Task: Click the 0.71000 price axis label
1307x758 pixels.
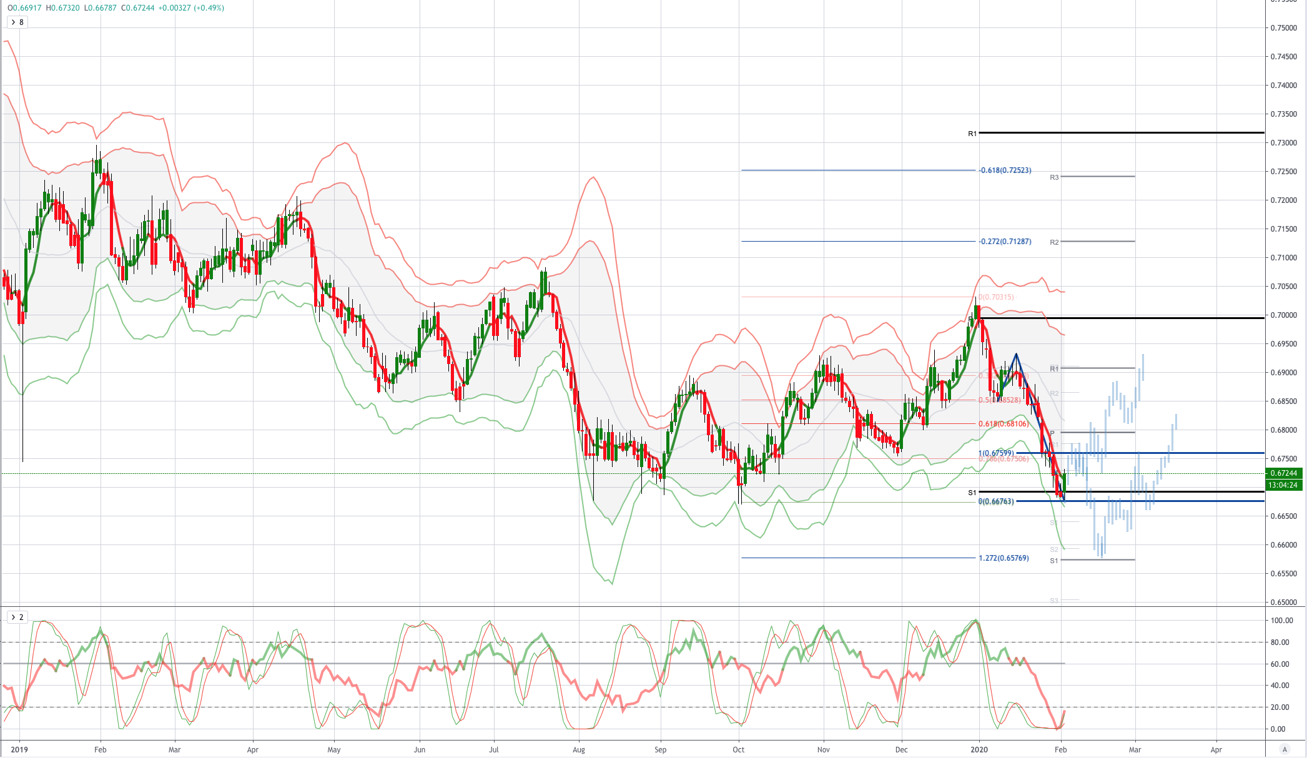Action: point(1284,258)
